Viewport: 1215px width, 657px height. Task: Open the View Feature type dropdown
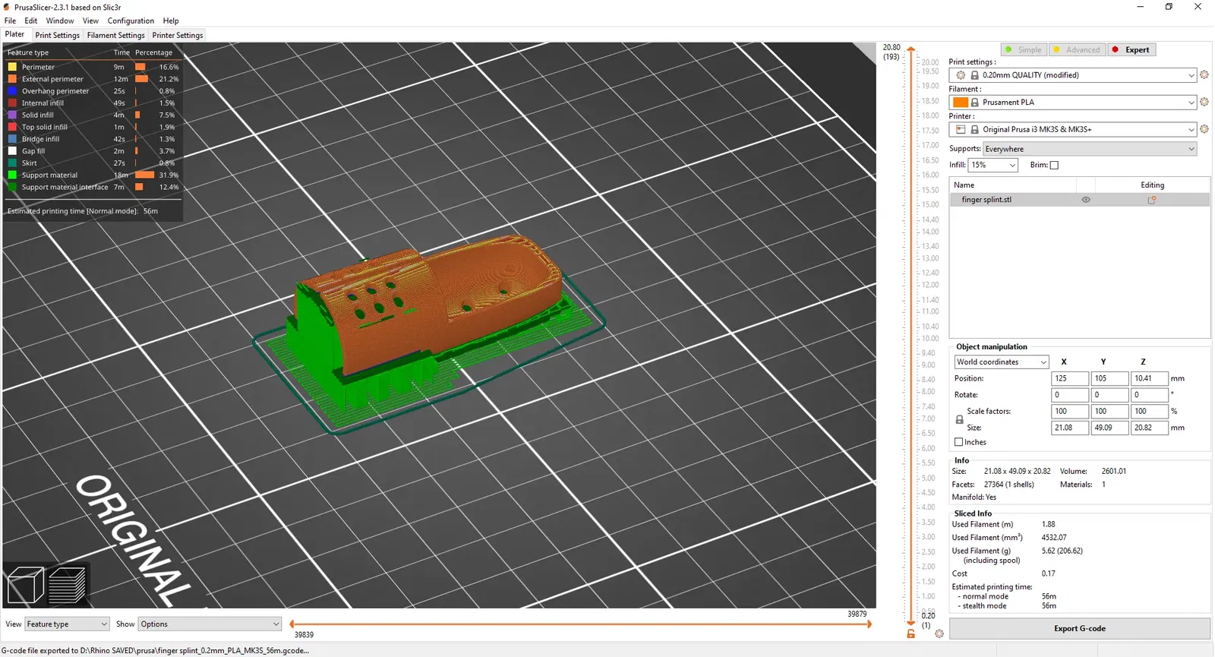(x=68, y=624)
